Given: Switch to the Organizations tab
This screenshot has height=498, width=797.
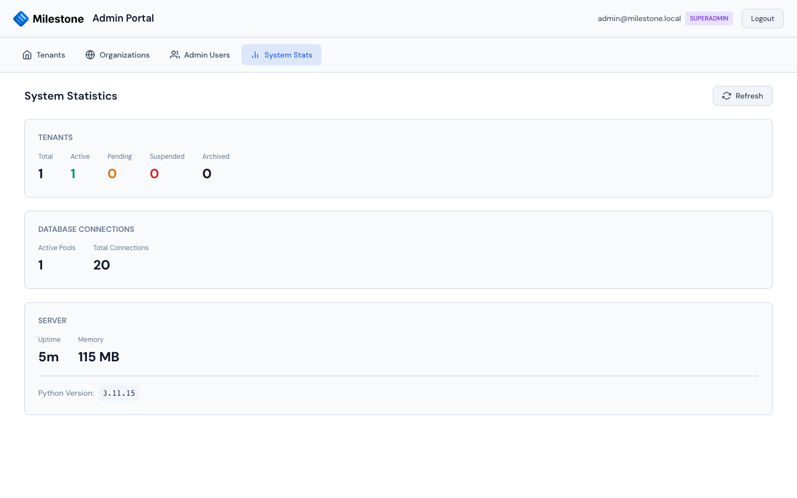Looking at the screenshot, I should pyautogui.click(x=117, y=55).
